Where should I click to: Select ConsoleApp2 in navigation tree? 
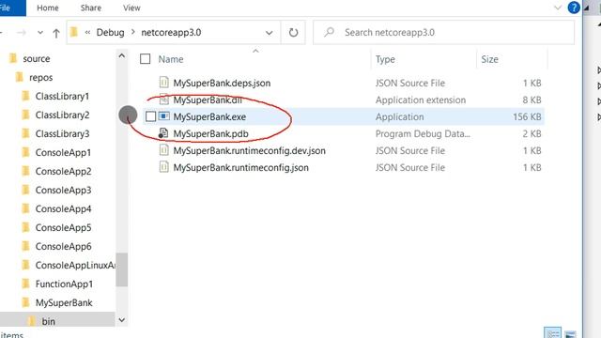(63, 171)
